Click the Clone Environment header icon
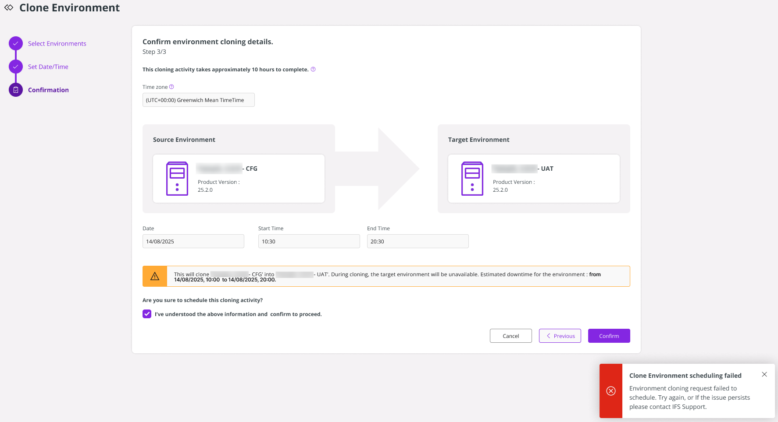This screenshot has width=778, height=422. (x=9, y=7)
